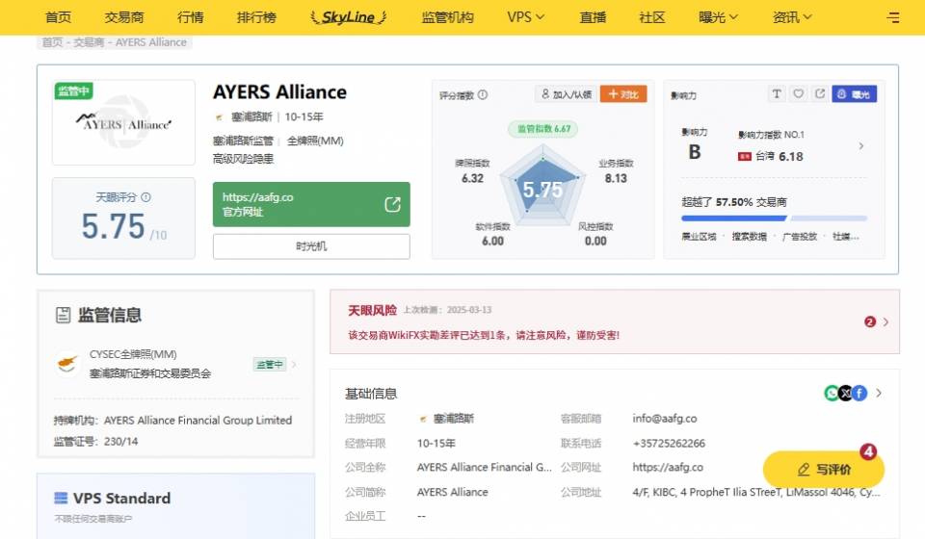Click the 展业区域 label

[x=700, y=236]
